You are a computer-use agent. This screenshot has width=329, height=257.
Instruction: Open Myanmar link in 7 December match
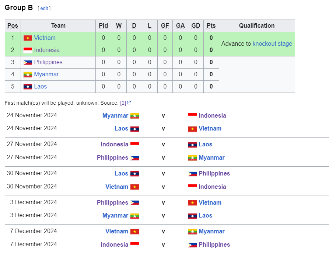211,231
